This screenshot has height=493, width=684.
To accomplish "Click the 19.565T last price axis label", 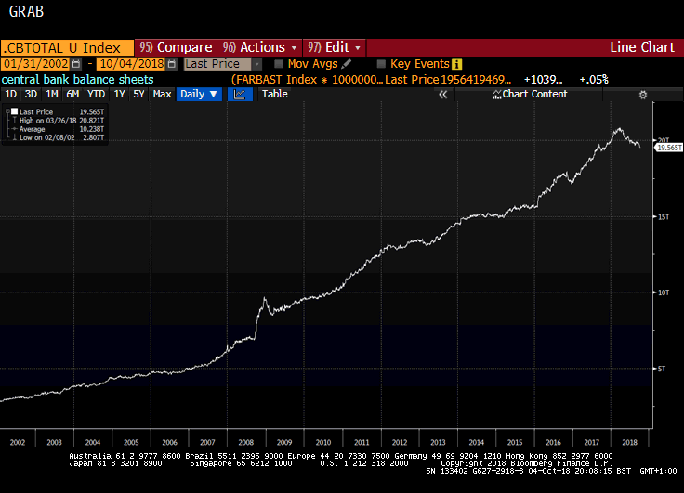I will pos(669,148).
